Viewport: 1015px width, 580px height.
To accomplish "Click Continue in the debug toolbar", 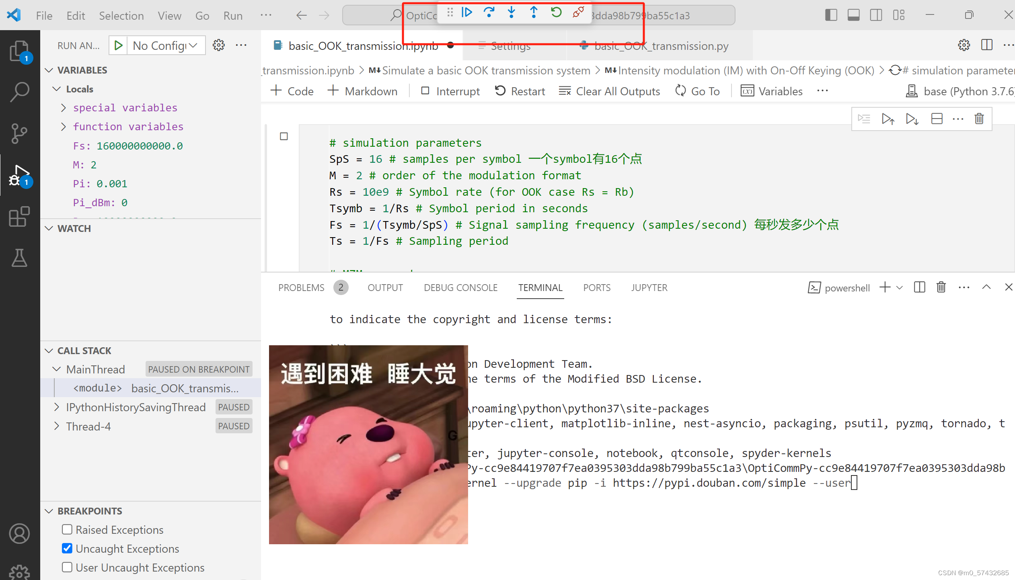I will coord(466,12).
